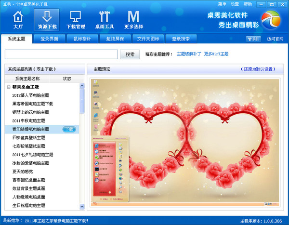
Task: Select 青春回忆桌面主题 in the list
Action: pos(28,180)
